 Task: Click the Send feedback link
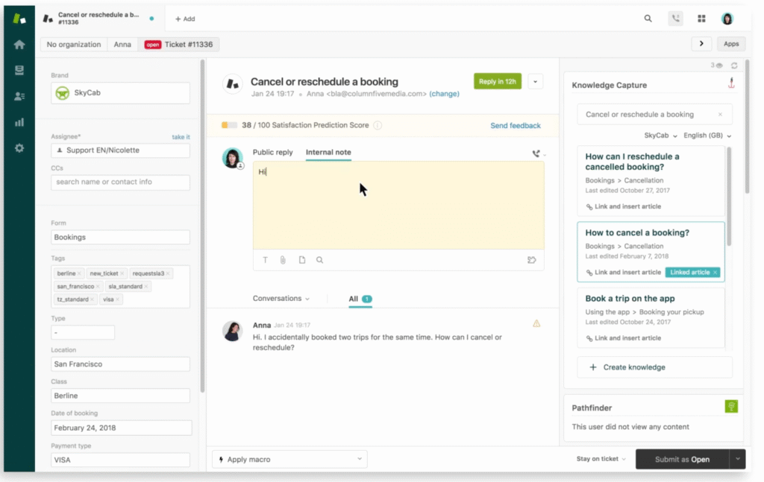515,126
